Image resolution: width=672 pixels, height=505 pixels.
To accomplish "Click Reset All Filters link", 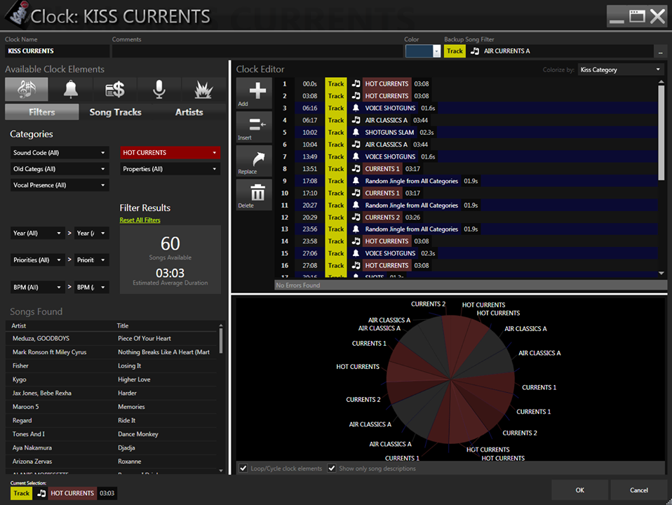I will point(140,220).
